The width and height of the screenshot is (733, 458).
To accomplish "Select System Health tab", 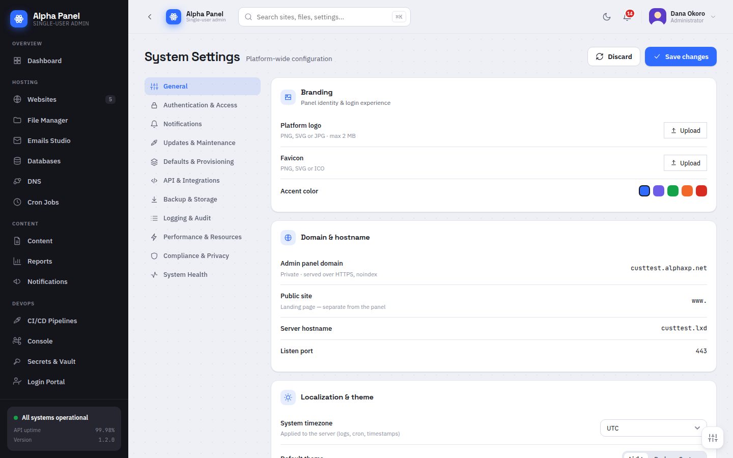I will point(203,275).
